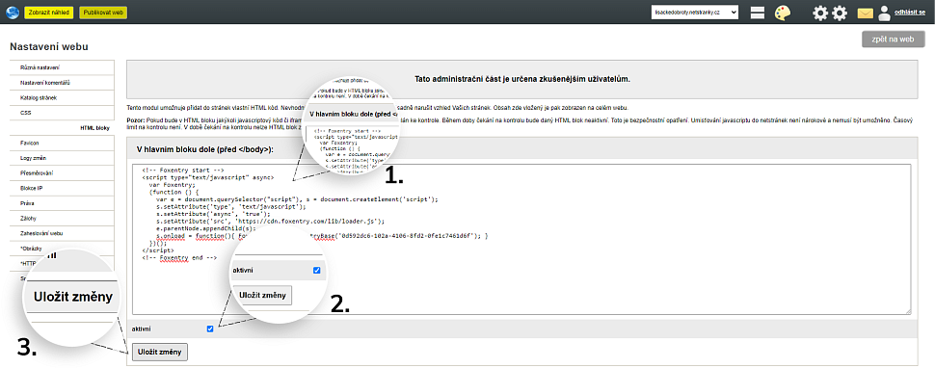Open the color palette design icon
The image size is (935, 368).
click(x=783, y=13)
